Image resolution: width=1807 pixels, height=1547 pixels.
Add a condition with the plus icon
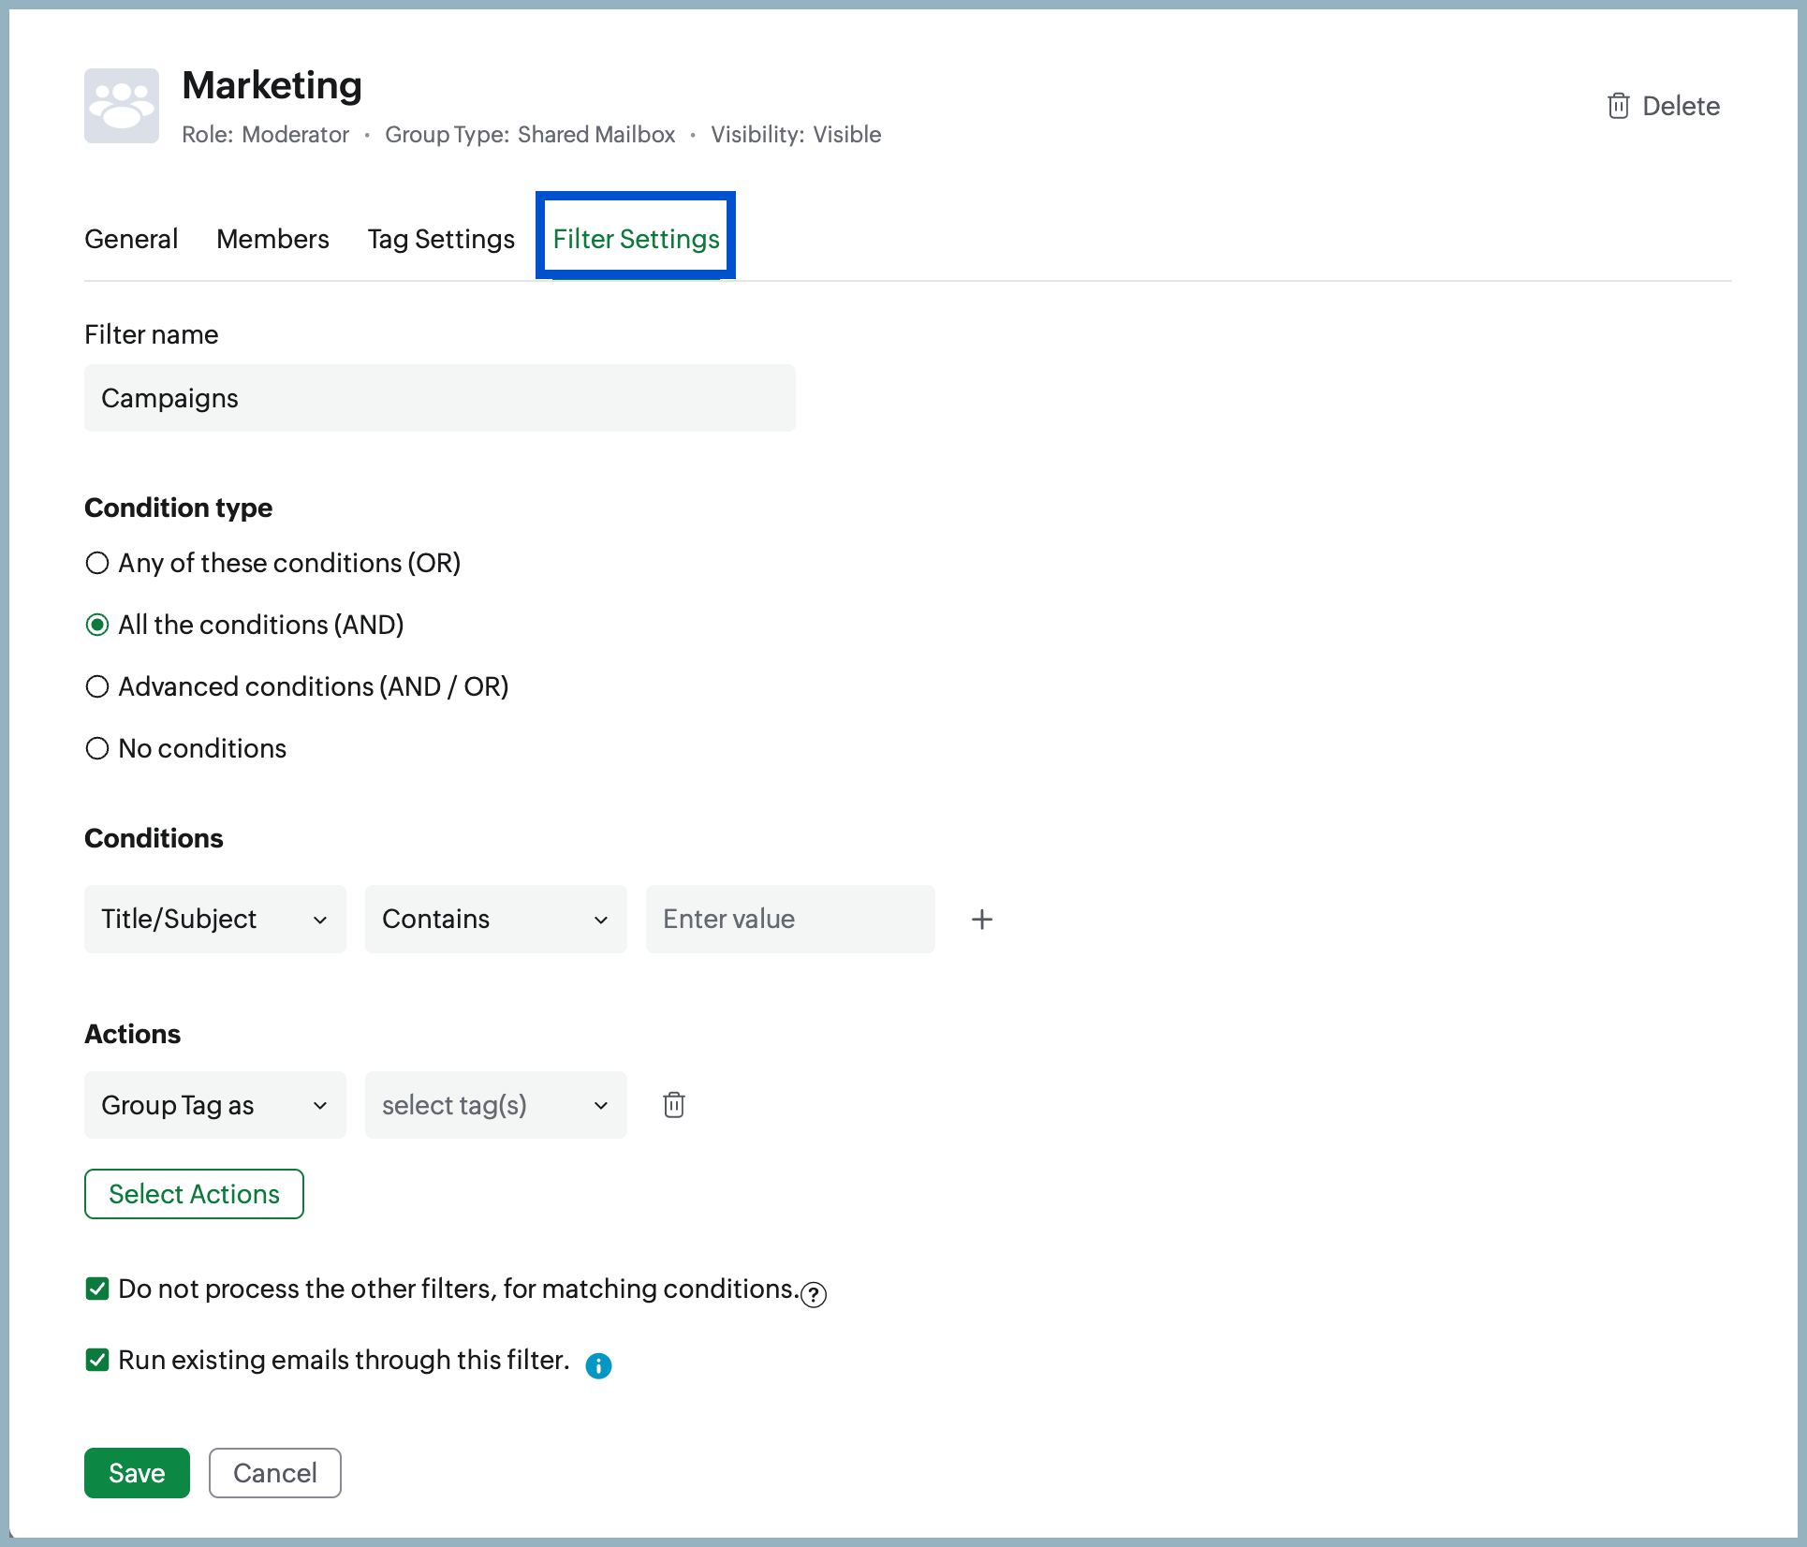point(982,920)
